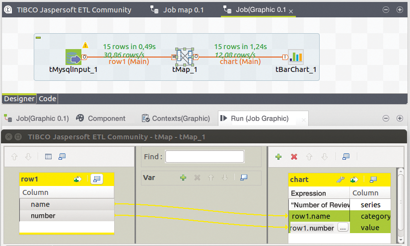Click the warning icon above tMysqlInput_1
Viewport: 410px width, 246px height.
(x=85, y=45)
